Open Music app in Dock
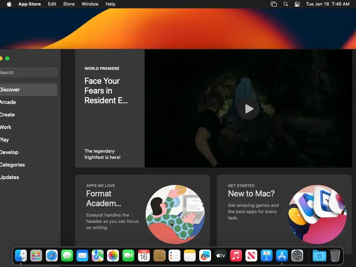 236,256
